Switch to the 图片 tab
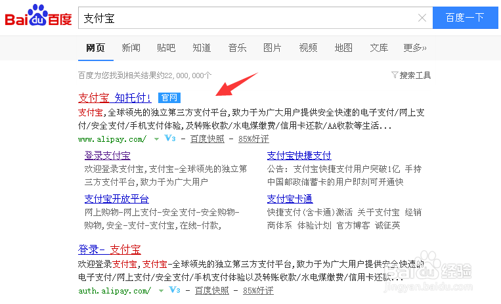The image size is (501, 304). click(272, 48)
